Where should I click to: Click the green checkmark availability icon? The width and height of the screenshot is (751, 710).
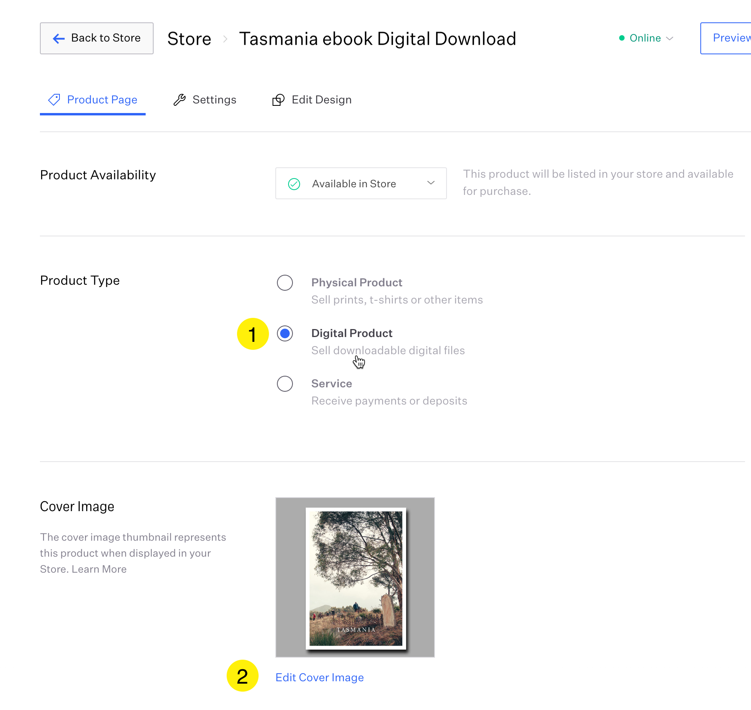(x=294, y=184)
